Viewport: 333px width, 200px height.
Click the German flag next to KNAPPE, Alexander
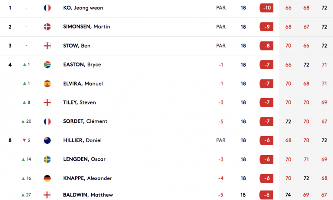pos(47,178)
